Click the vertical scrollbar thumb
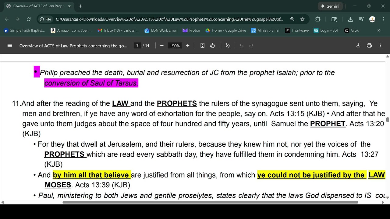 point(388,120)
